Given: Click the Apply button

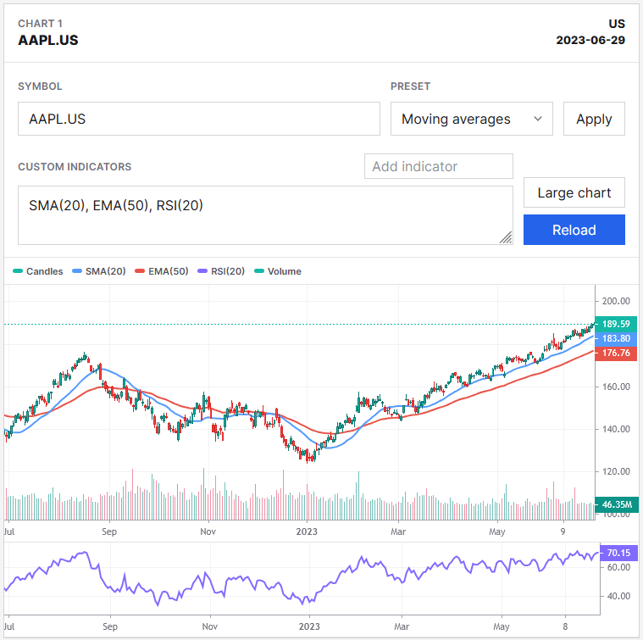Looking at the screenshot, I should coord(594,119).
